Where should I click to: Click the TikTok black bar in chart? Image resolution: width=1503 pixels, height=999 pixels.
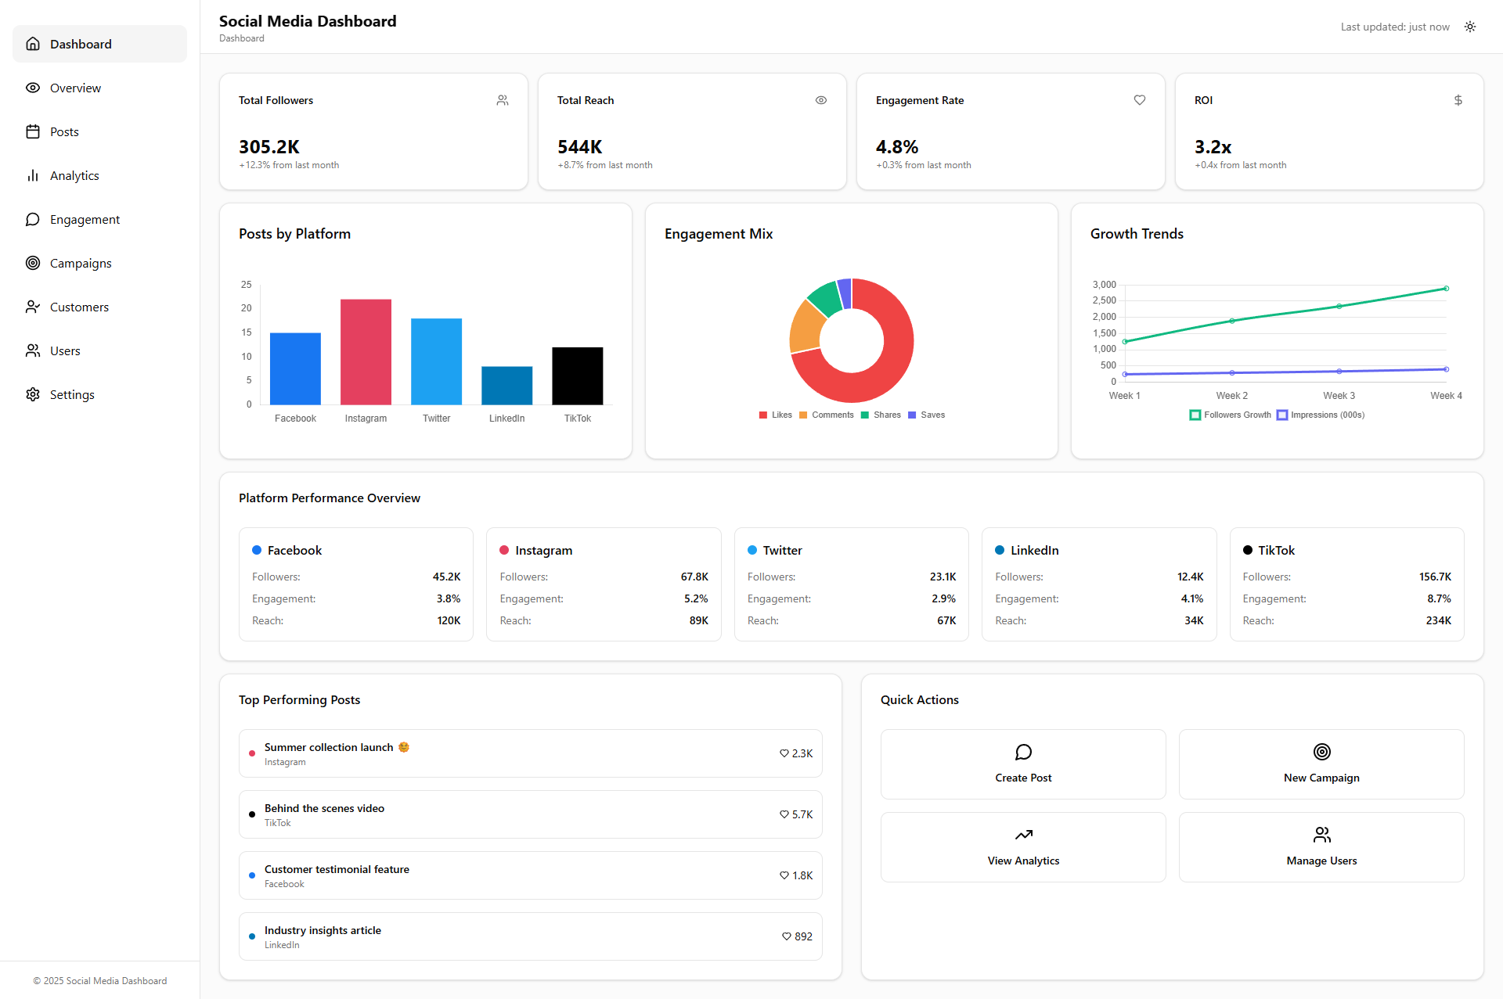pyautogui.click(x=577, y=376)
